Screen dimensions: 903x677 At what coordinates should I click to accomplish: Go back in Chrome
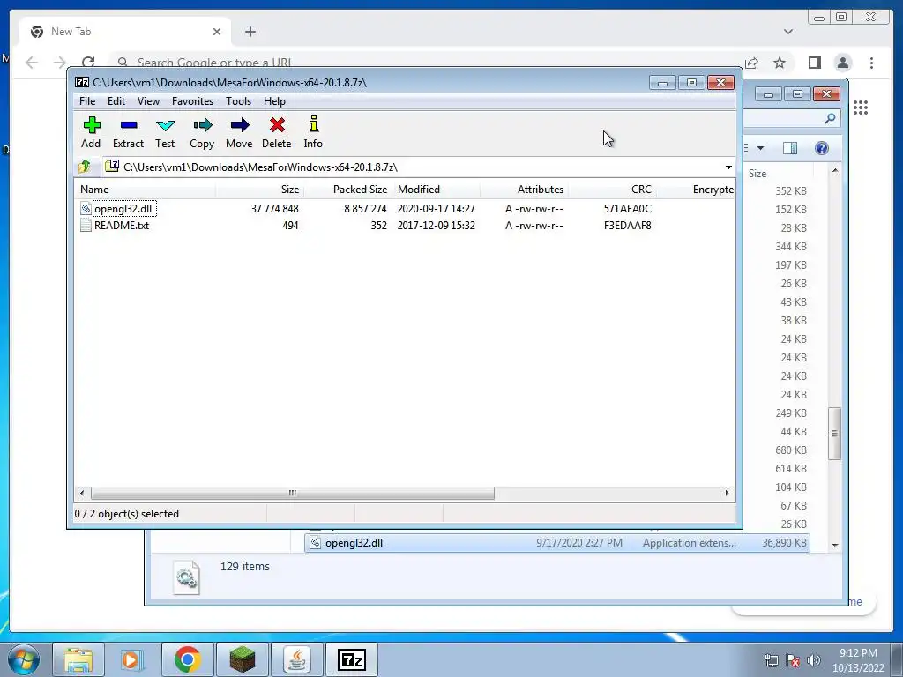point(32,63)
